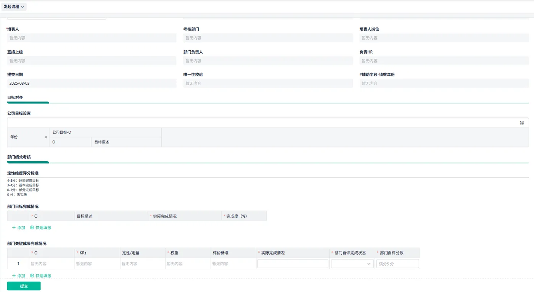This screenshot has width=534, height=292.
Task: Click the 快速填报 icon under 部门目标完成情况
Action: tap(32, 227)
